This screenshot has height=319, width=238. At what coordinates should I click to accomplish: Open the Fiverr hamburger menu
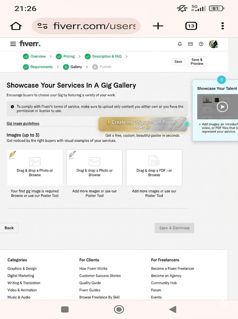[x=13, y=44]
